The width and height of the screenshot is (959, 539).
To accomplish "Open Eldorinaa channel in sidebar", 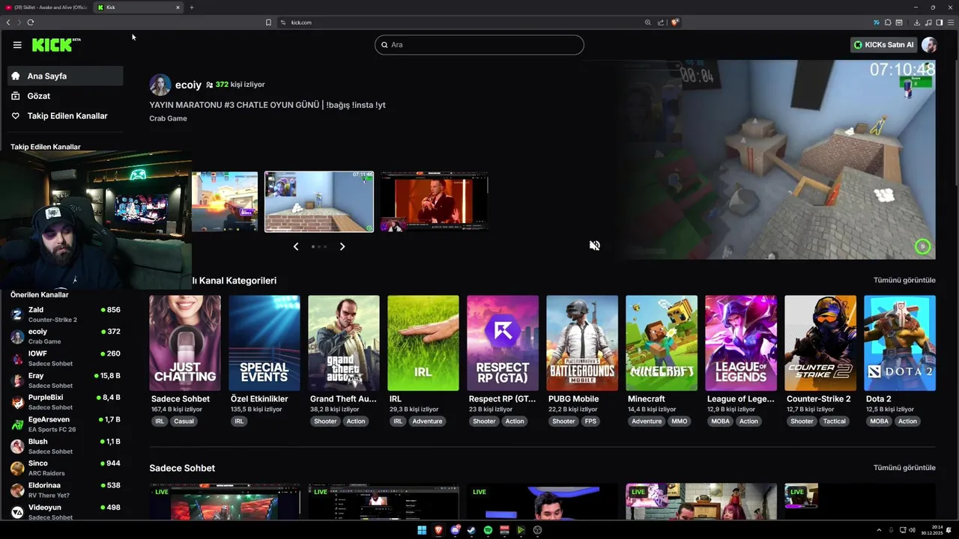I will pyautogui.click(x=65, y=490).
